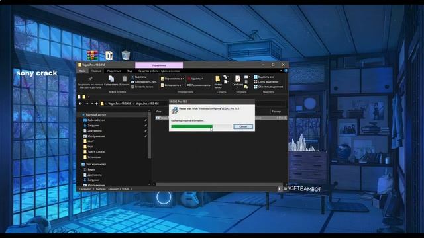Click the Forward navigation arrow

pos(87,104)
